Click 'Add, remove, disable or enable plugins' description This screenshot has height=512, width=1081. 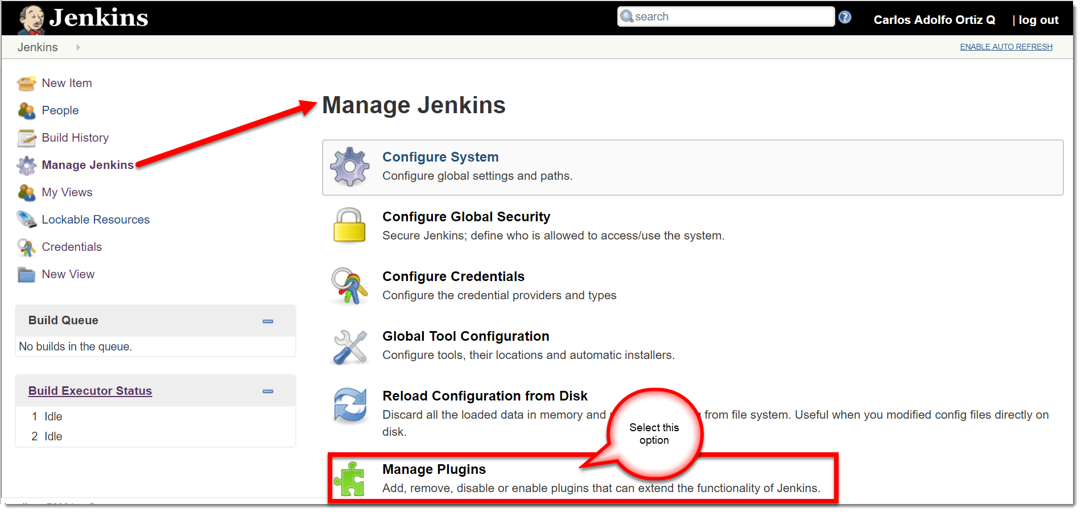601,488
